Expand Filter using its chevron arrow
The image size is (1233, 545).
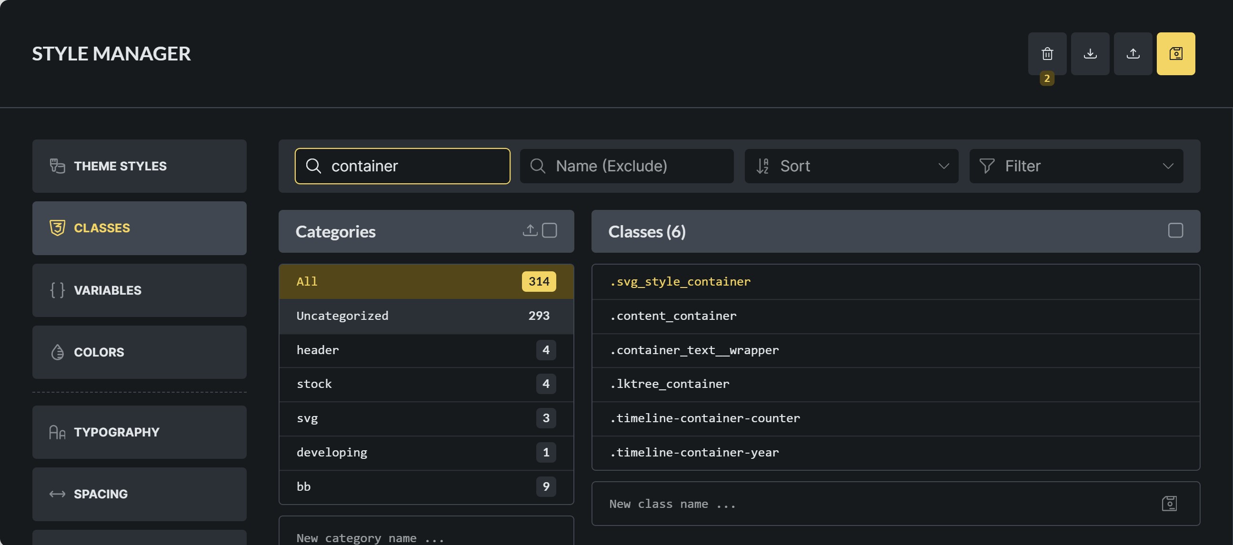(x=1168, y=166)
